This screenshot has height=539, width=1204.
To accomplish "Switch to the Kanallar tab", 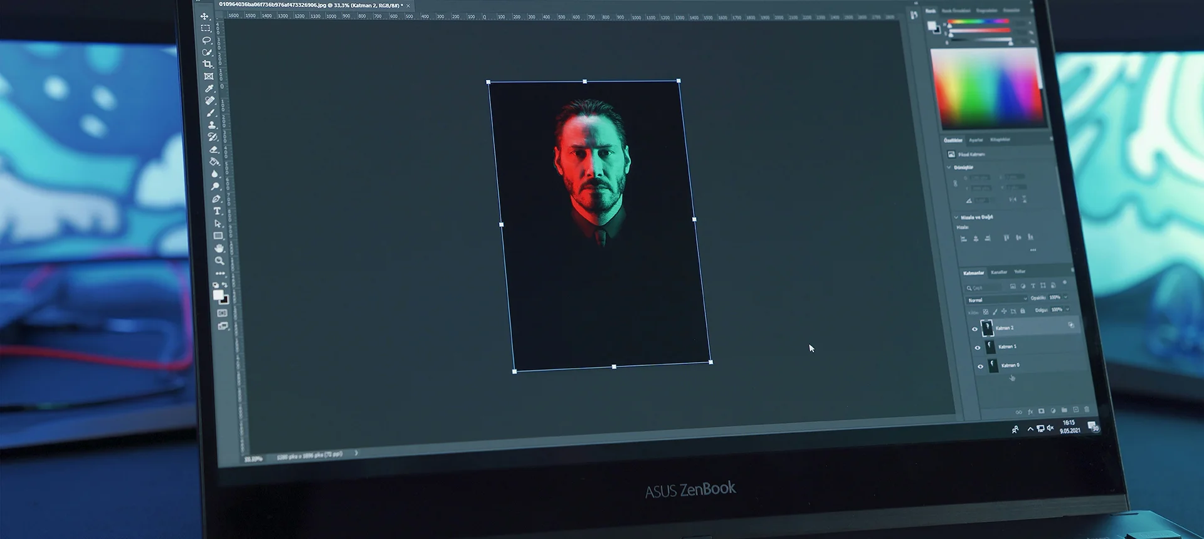I will click(999, 272).
